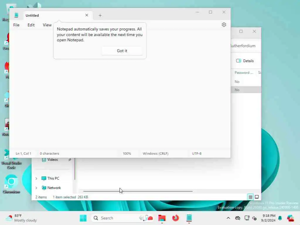Open Notepad settings gear icon
The height and width of the screenshot is (225, 300).
click(x=224, y=25)
